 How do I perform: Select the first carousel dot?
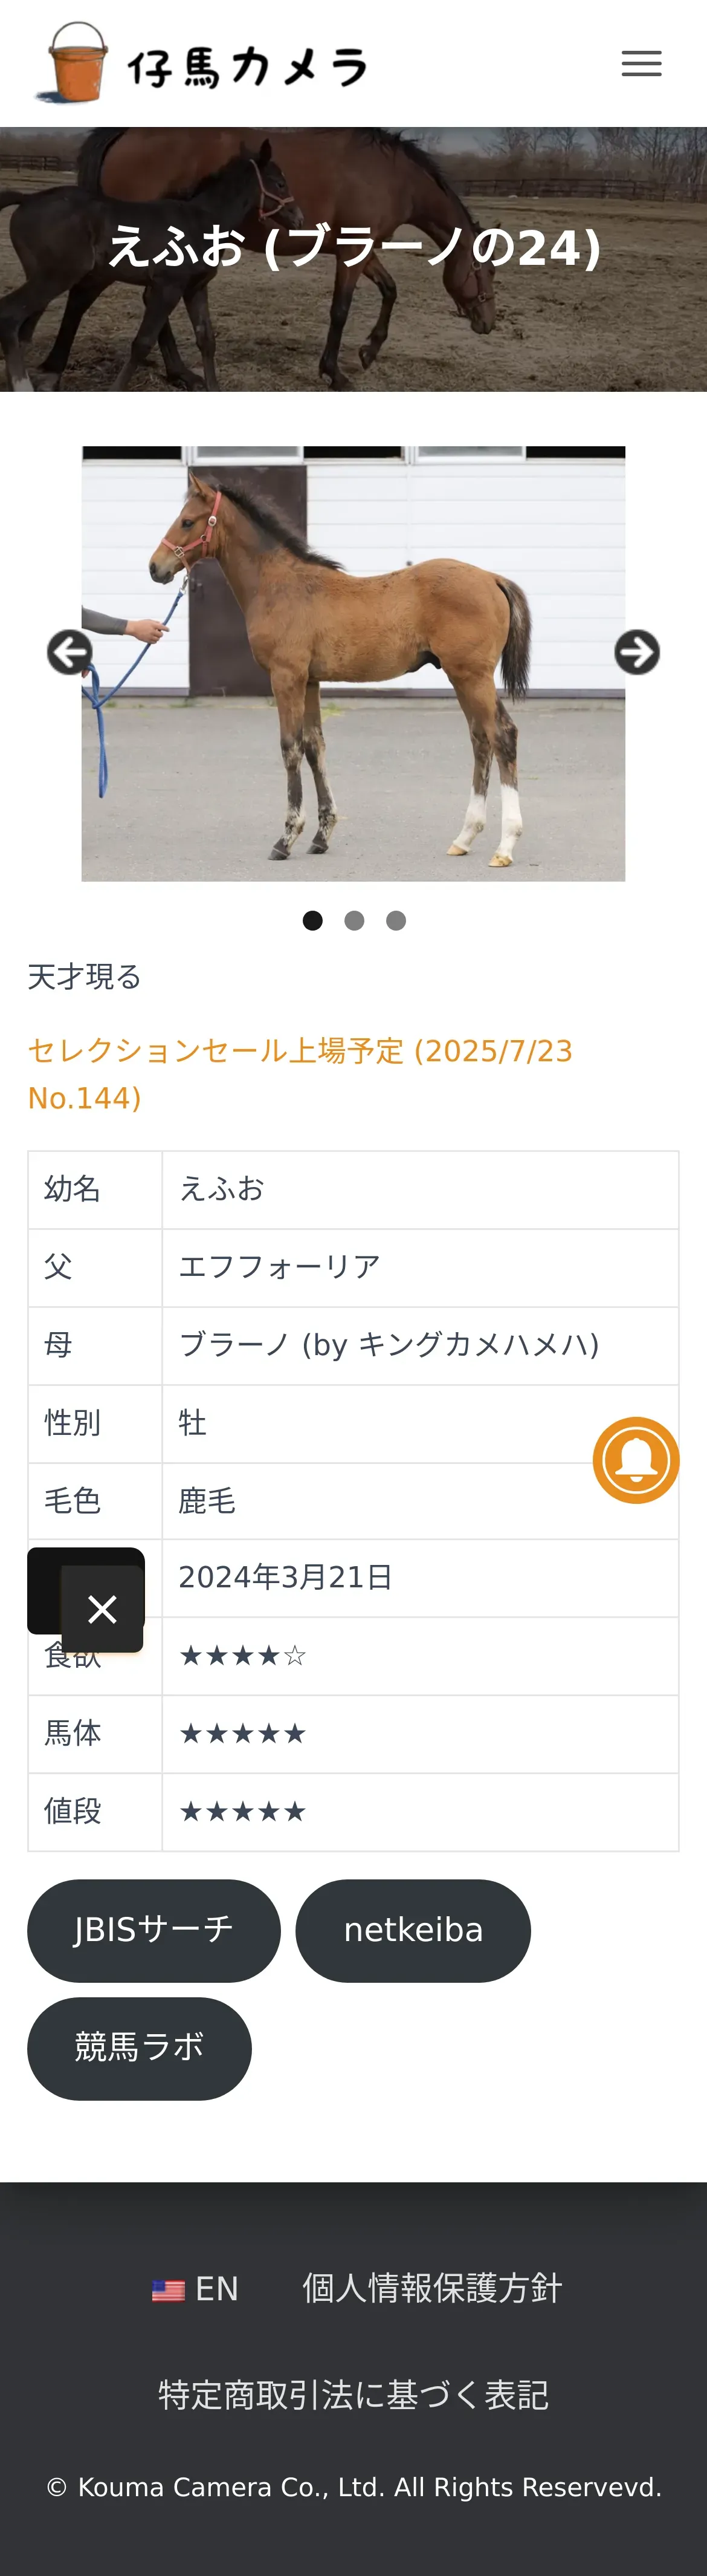coord(313,921)
